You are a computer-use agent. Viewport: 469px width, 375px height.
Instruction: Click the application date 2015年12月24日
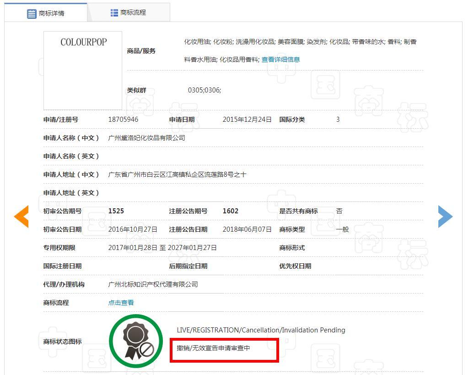[x=247, y=120]
